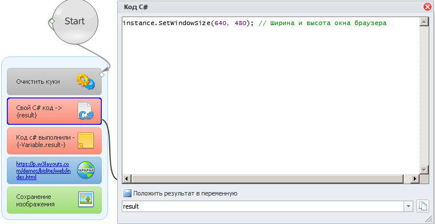Click the picture icon on Сохранение изображения

coord(86,199)
